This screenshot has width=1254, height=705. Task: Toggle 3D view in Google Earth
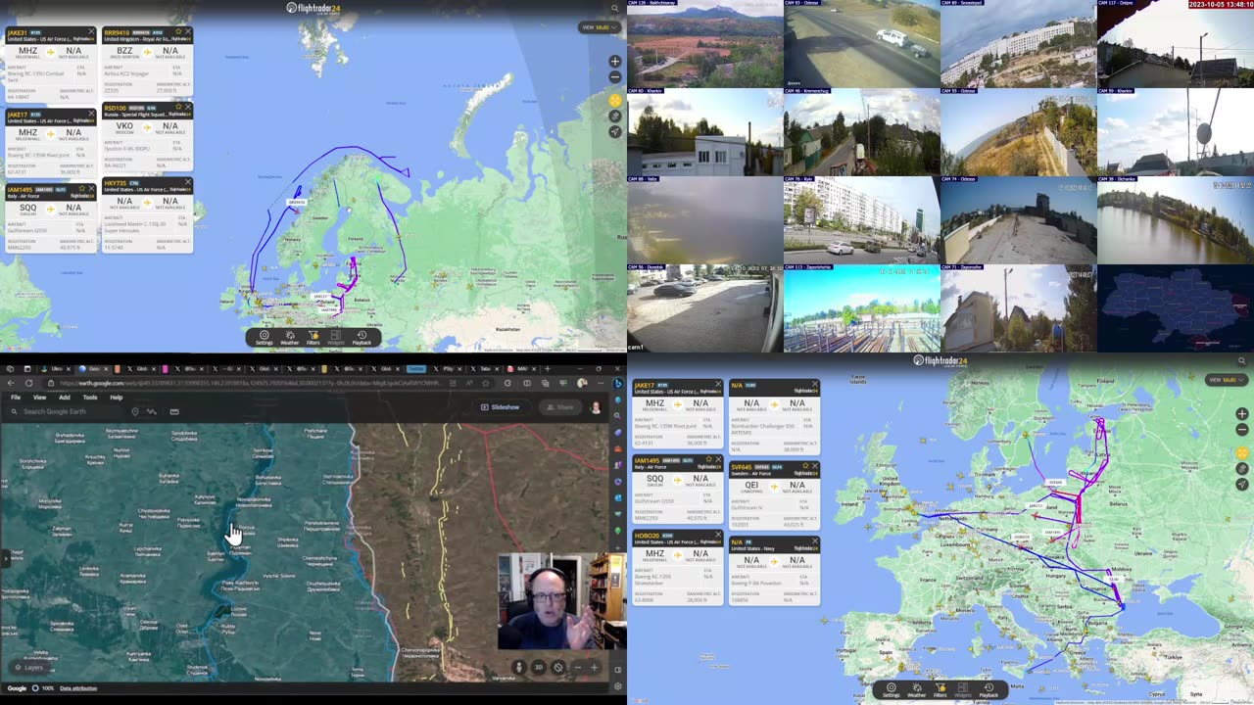tap(538, 667)
